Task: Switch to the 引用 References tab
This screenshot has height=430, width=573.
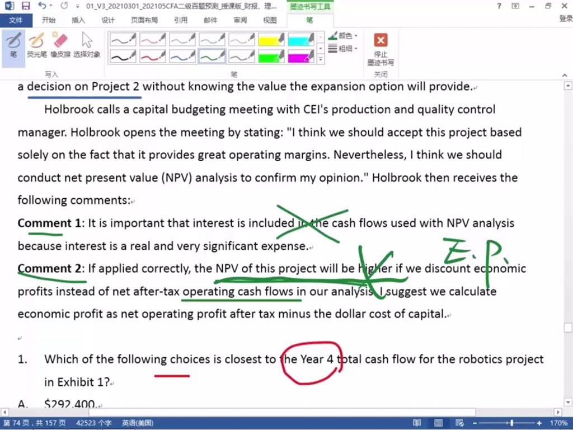Action: pyautogui.click(x=181, y=20)
